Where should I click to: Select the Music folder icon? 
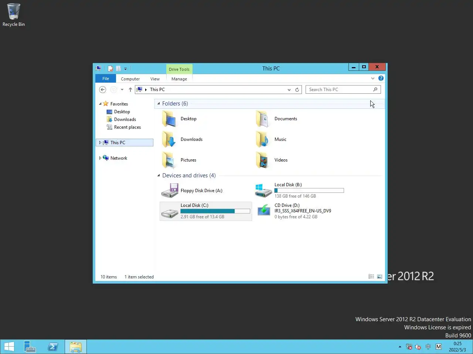263,139
